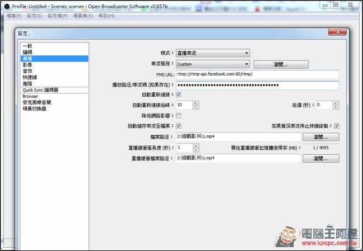Increase 重播緩衝區長度 with up arrow
Image resolution: width=363 pixels, height=251 pixels.
(196, 146)
